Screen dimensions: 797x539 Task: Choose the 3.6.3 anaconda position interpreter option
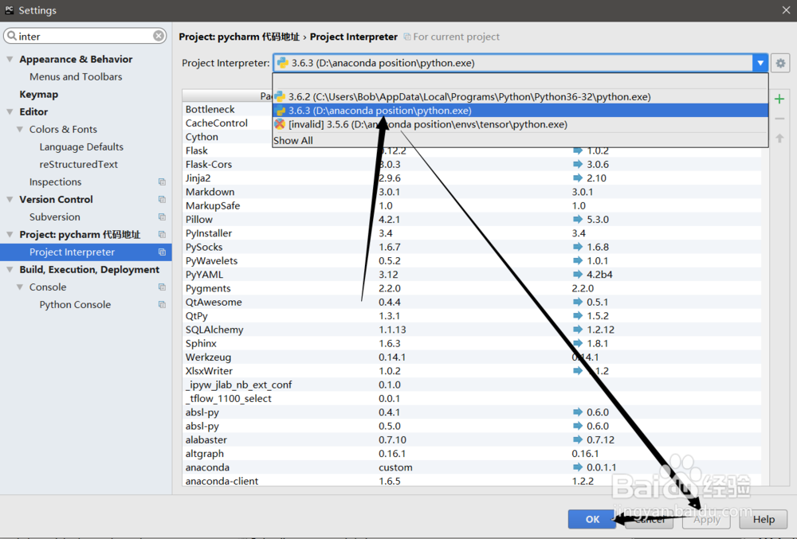click(520, 110)
